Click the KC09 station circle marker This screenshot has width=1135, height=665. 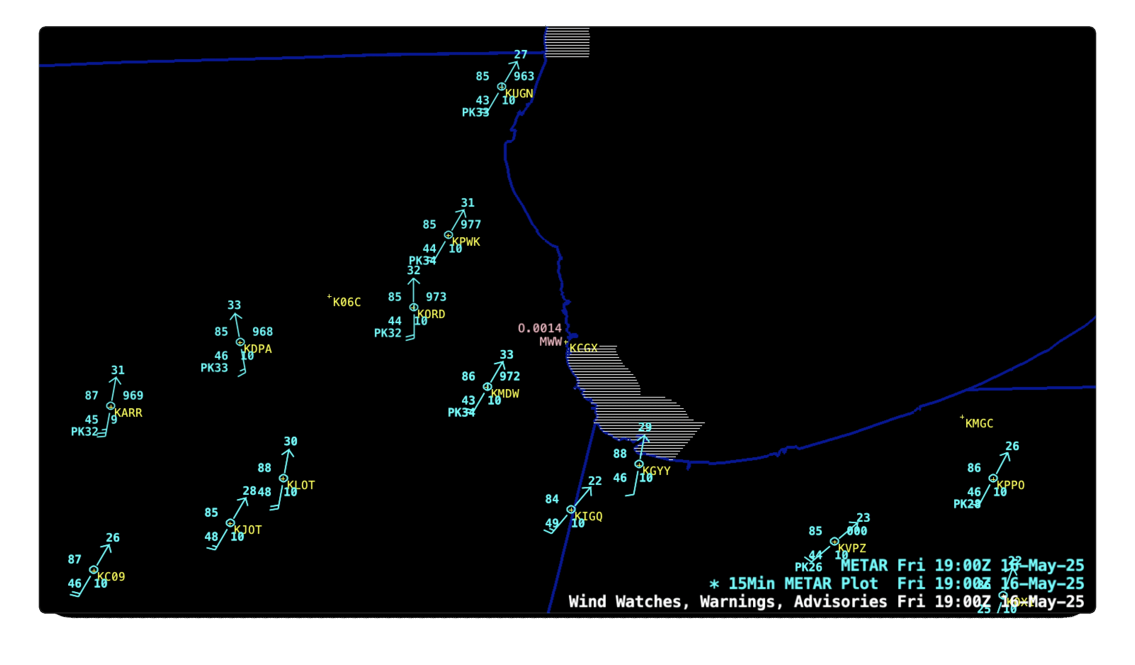pyautogui.click(x=93, y=570)
